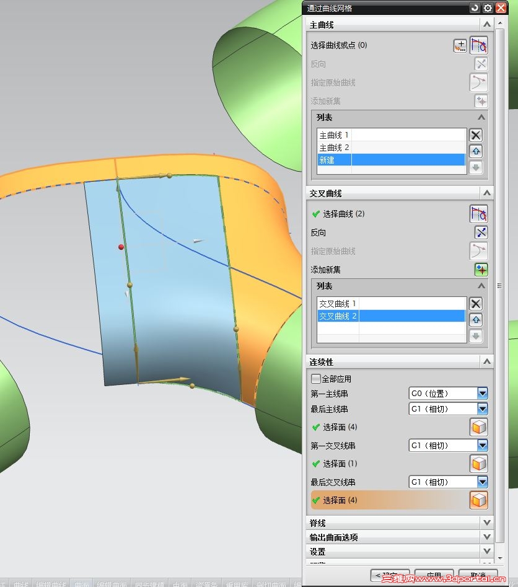The width and height of the screenshot is (518, 587).
Task: Collapse the 交叉曲线 section
Action: tap(486, 193)
